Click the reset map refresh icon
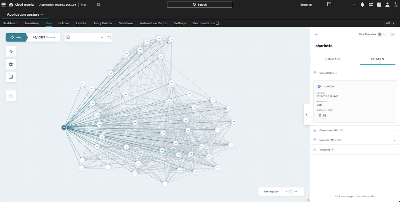400x202 pixels. (109, 37)
